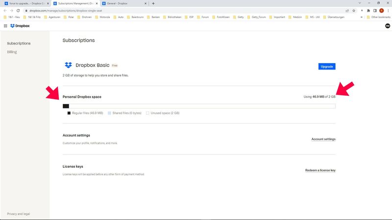Click the blue Upgrade button

click(x=327, y=66)
